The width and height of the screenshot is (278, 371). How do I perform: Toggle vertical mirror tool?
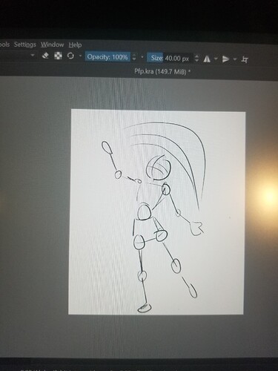[225, 59]
